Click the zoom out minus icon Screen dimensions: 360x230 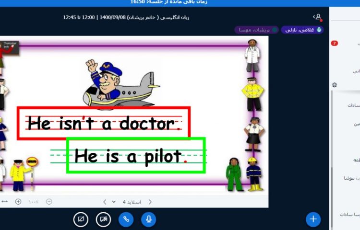pos(49,202)
